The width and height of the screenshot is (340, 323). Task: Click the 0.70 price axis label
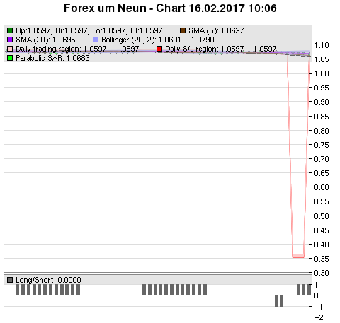pyautogui.click(x=322, y=159)
